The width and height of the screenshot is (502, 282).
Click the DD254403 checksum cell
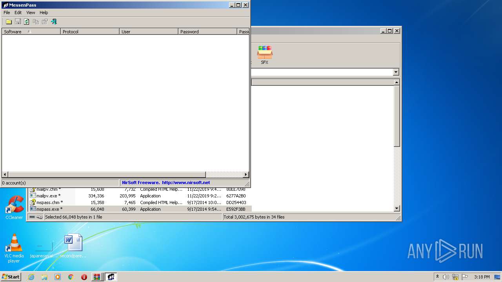pyautogui.click(x=236, y=202)
